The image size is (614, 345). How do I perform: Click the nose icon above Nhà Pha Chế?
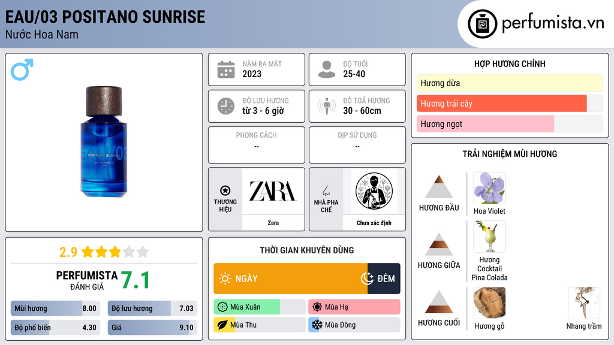(326, 190)
